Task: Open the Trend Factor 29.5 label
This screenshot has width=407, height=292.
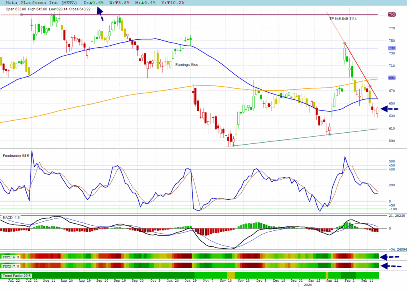Action: click(x=16, y=275)
